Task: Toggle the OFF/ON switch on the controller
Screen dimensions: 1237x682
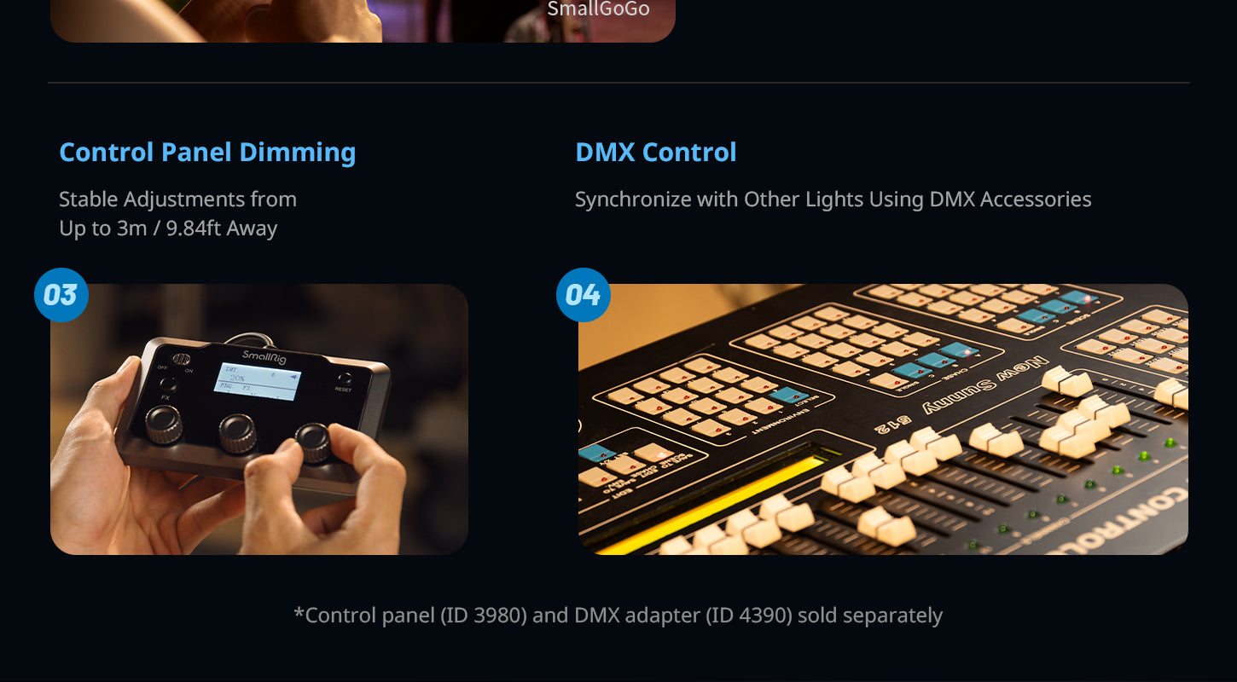Action: [181, 360]
